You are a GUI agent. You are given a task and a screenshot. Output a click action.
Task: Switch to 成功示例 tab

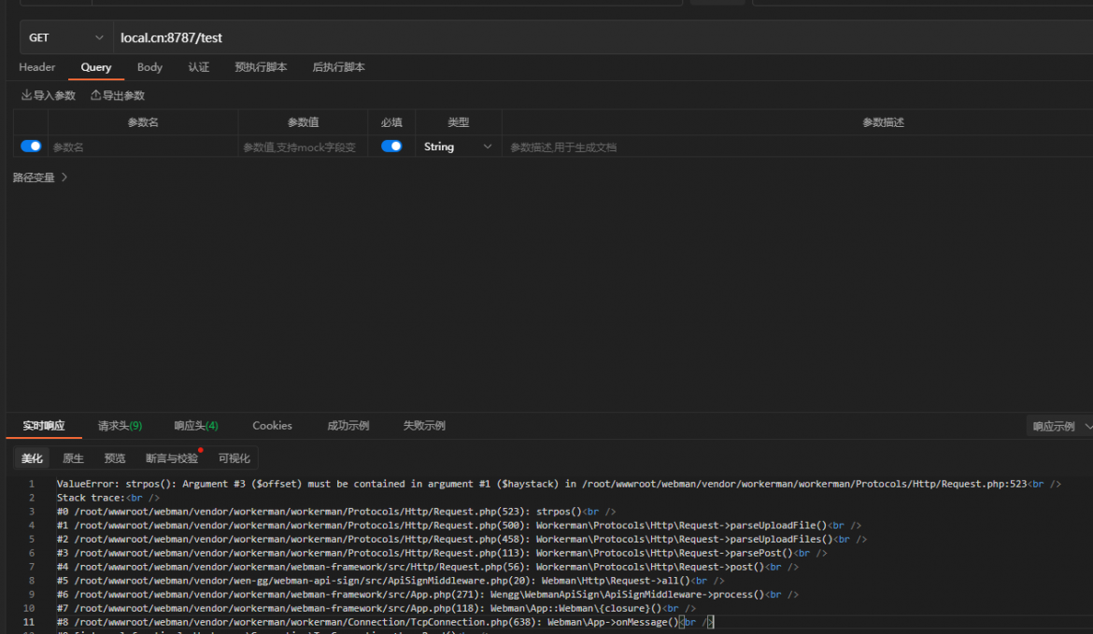point(348,426)
